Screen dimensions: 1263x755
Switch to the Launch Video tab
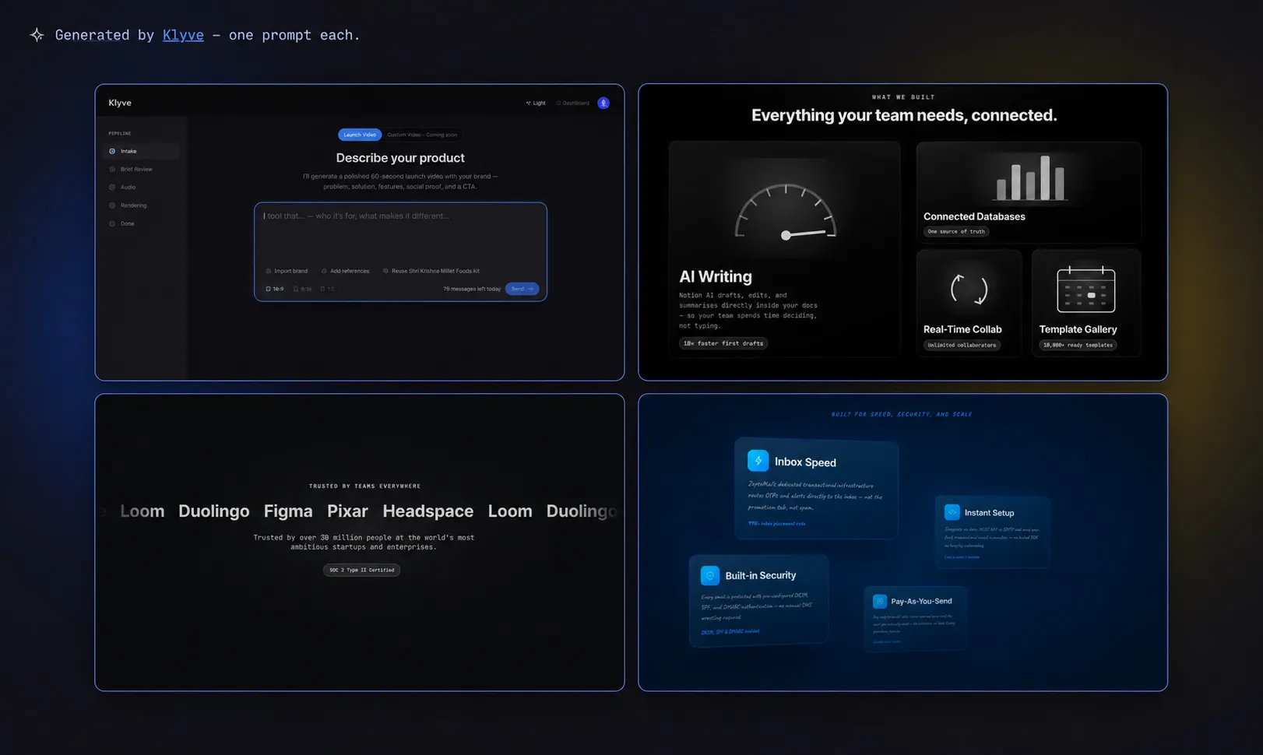tap(360, 135)
